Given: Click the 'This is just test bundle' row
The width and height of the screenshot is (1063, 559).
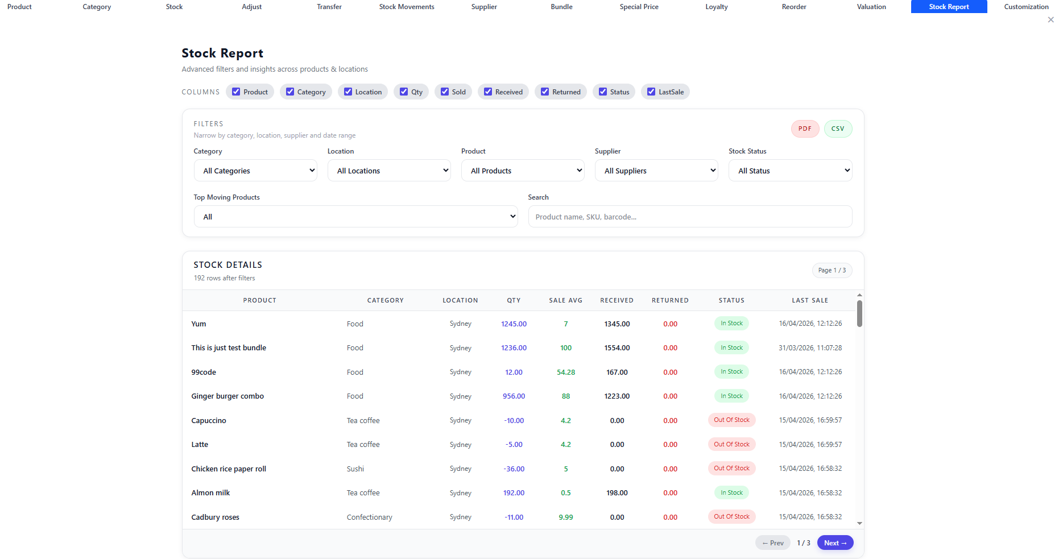Looking at the screenshot, I should tap(519, 348).
